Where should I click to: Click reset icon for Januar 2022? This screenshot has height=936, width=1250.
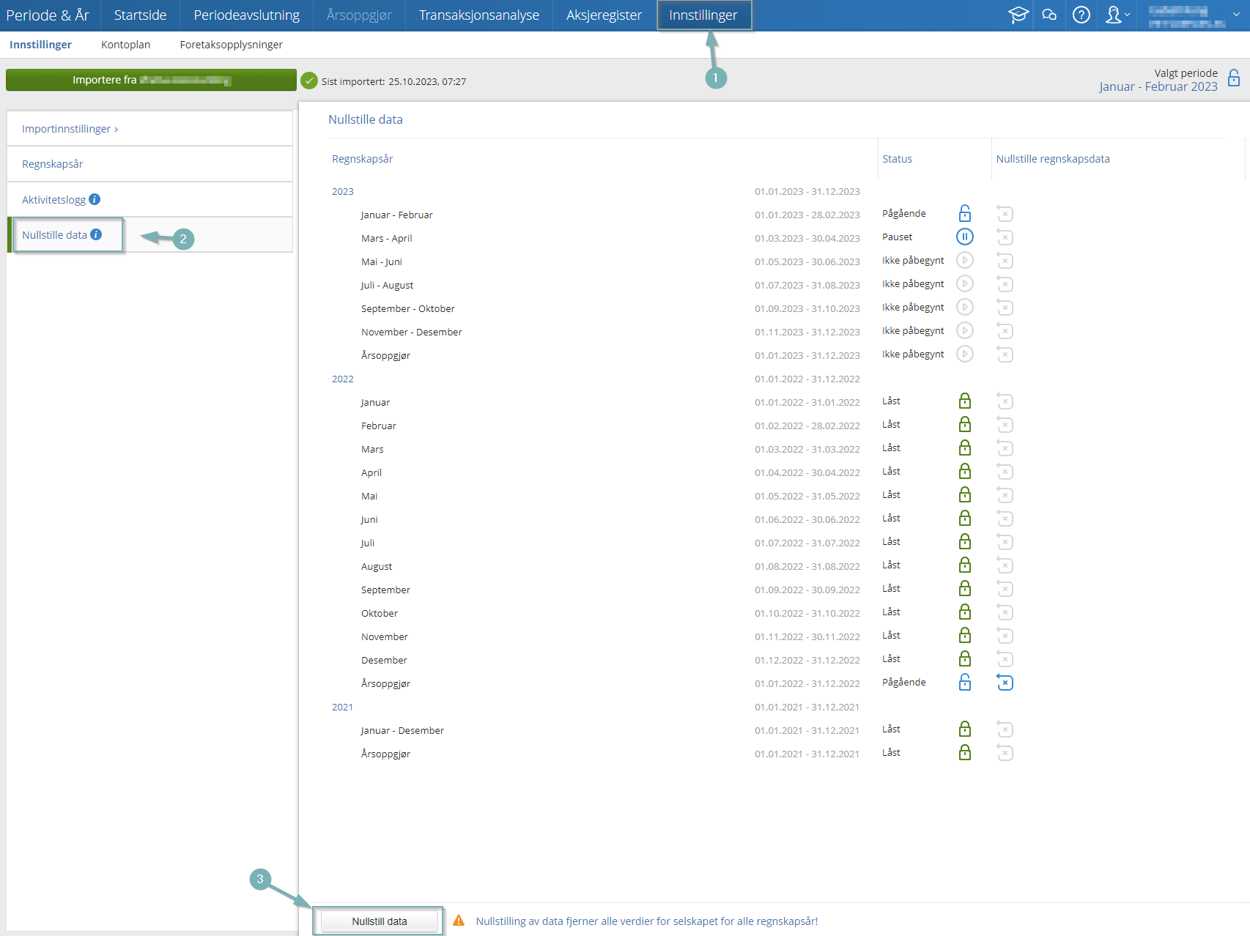[1005, 401]
